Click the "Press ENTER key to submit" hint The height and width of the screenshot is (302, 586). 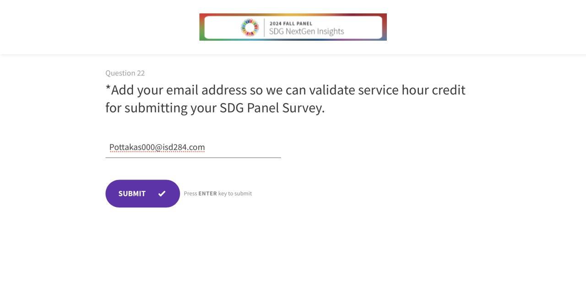pos(218,194)
